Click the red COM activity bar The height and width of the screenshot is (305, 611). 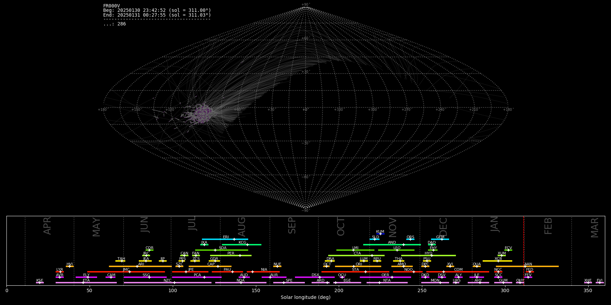click(458, 272)
